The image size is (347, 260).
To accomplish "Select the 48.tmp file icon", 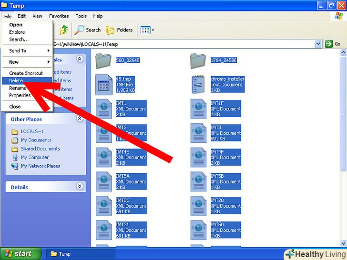I will coord(103,84).
